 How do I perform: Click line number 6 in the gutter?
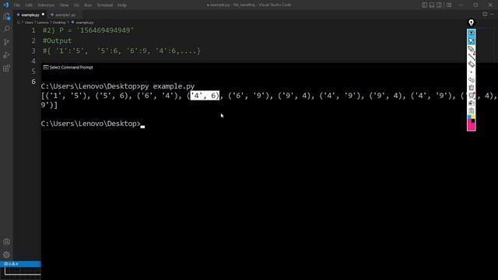[x=33, y=82]
